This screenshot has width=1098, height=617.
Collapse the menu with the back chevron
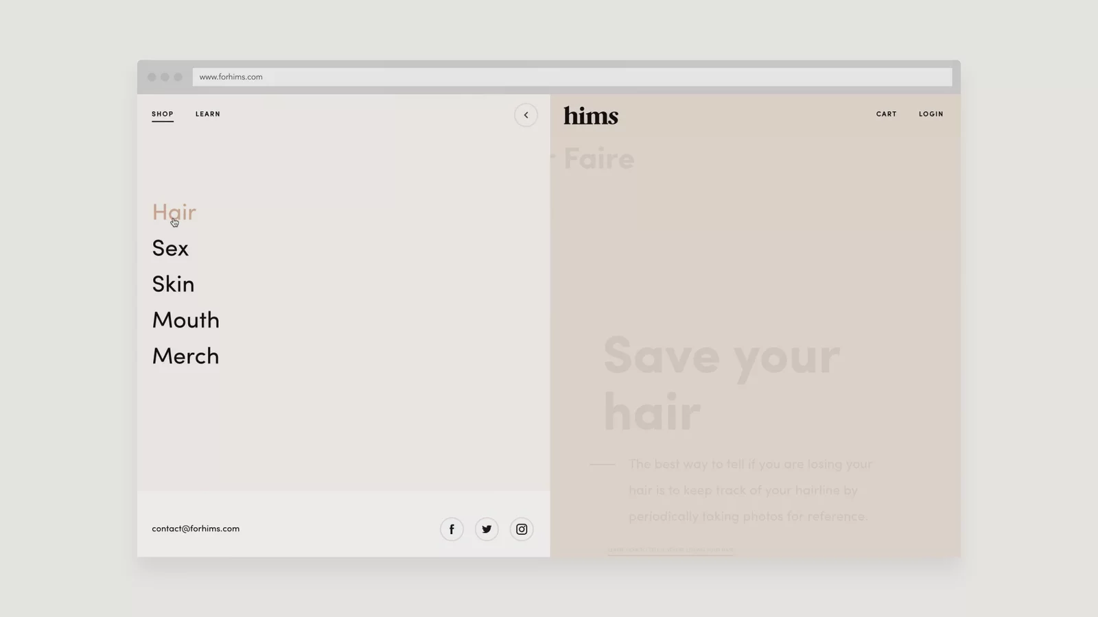coord(526,115)
